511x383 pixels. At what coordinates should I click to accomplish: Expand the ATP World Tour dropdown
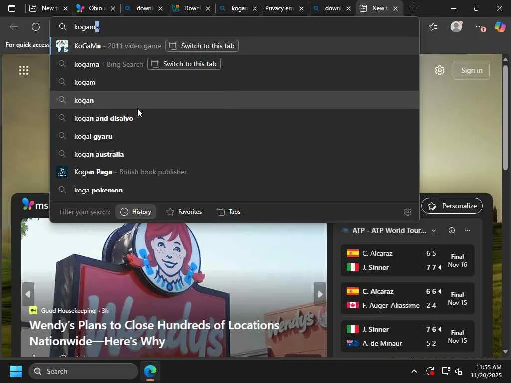coord(434,231)
